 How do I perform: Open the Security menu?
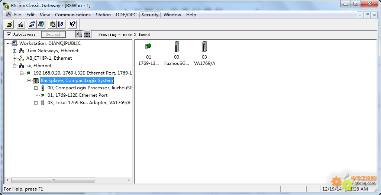coord(150,15)
